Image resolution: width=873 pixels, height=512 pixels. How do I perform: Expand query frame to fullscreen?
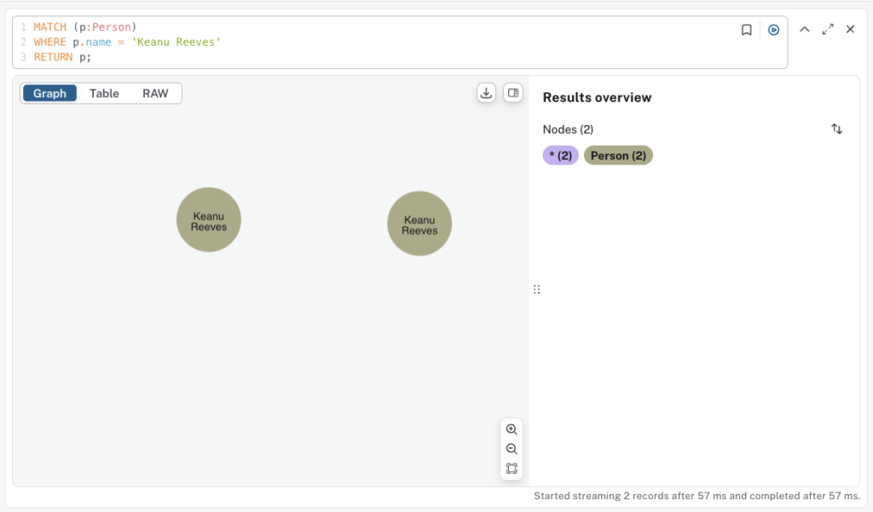[827, 30]
